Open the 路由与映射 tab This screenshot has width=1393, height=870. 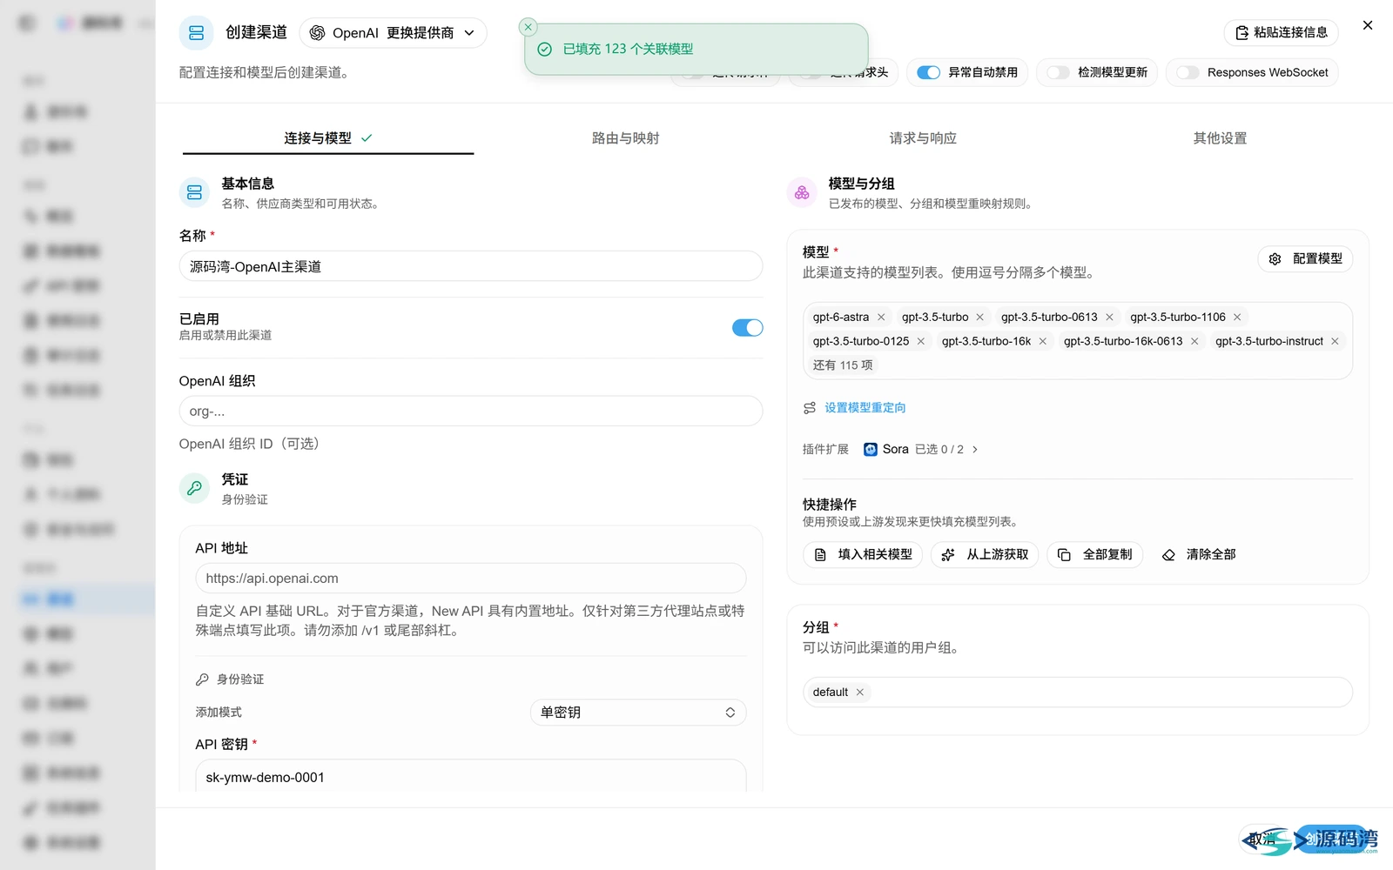coord(625,138)
